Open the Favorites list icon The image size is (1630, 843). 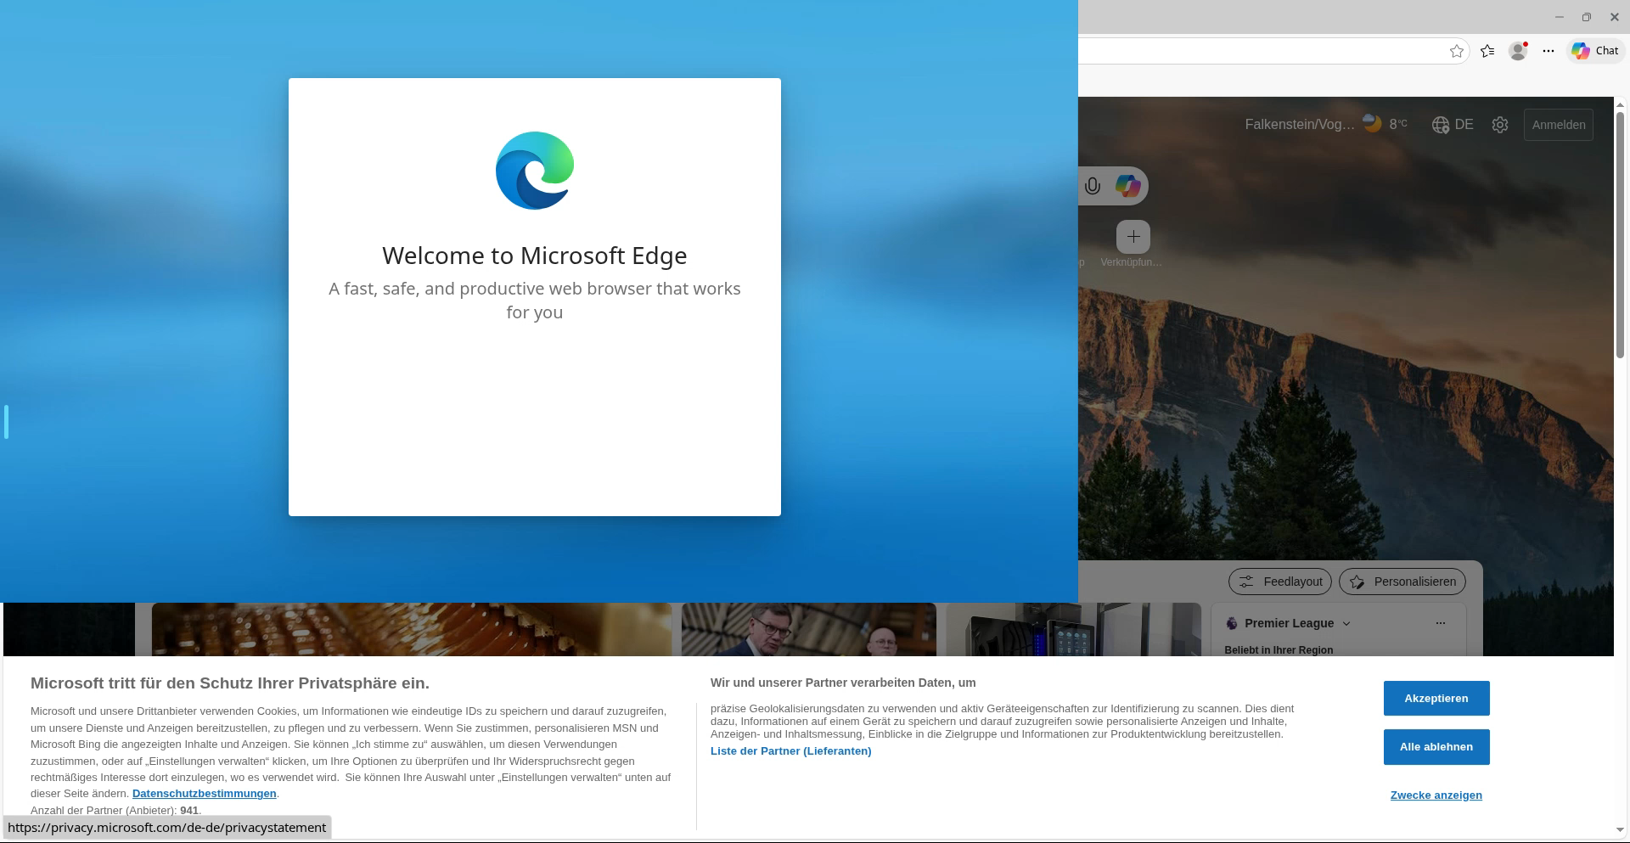coord(1487,51)
